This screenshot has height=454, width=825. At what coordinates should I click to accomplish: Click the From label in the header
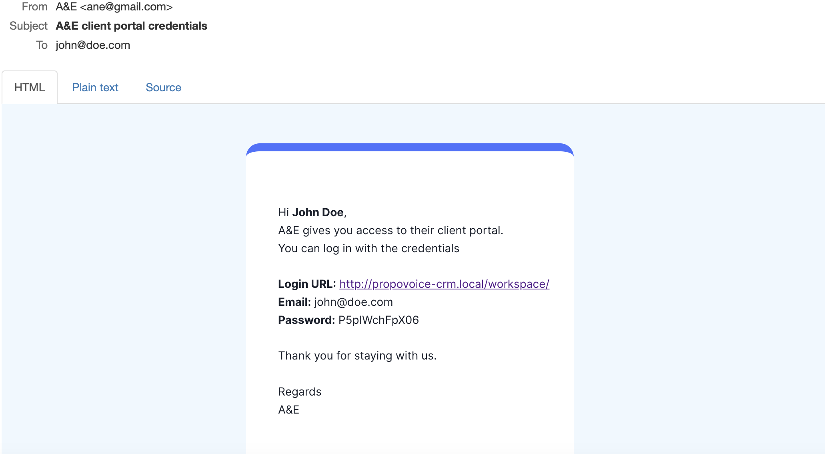click(34, 7)
